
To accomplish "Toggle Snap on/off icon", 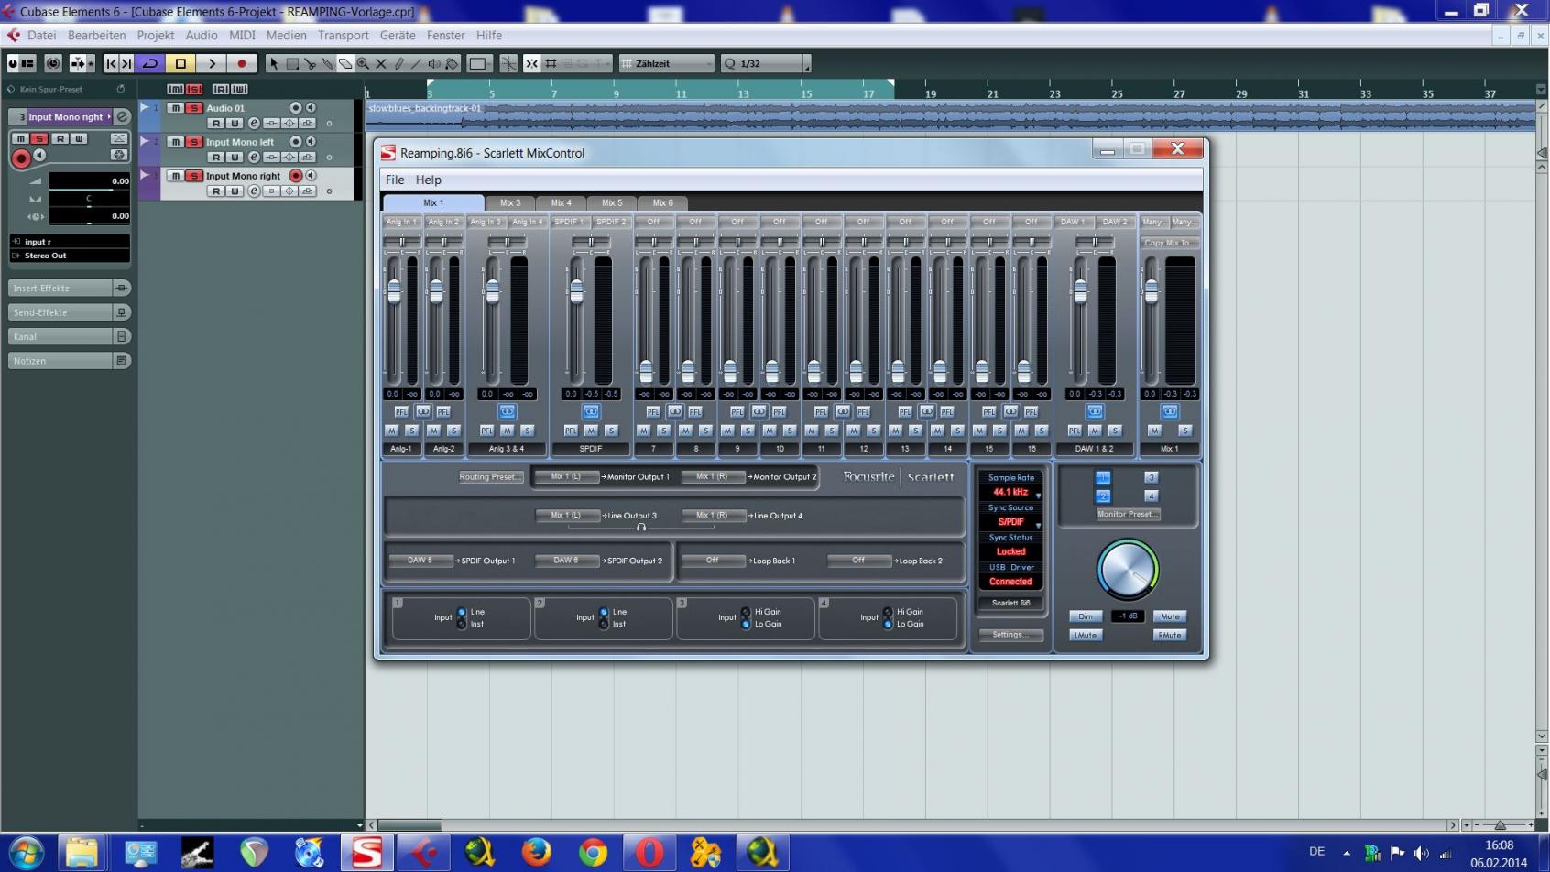I will click(531, 63).
